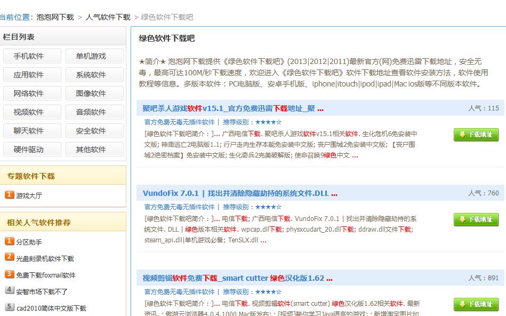Open the 单机游戏 category
The image size is (506, 316).
(x=94, y=56)
